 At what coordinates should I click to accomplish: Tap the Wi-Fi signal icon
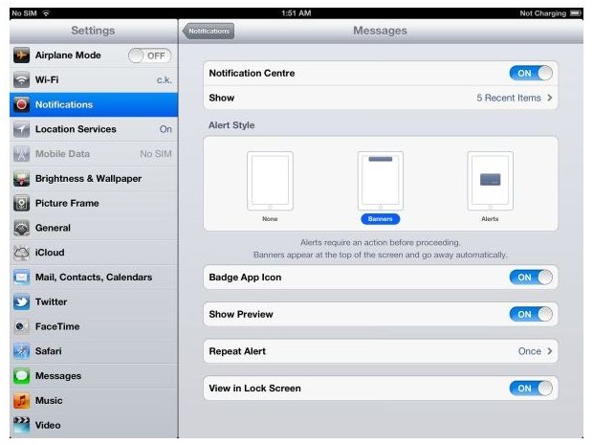click(22, 79)
